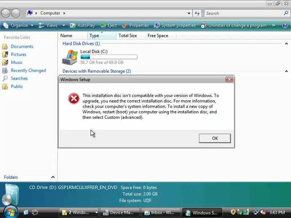The image size is (291, 218).
Task: Select the Hard Disk Drives header
Action: tap(81, 44)
